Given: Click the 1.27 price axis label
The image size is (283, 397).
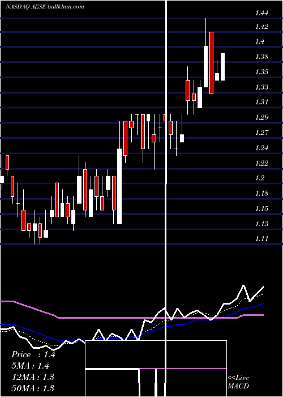Looking at the screenshot, I should pyautogui.click(x=261, y=133).
